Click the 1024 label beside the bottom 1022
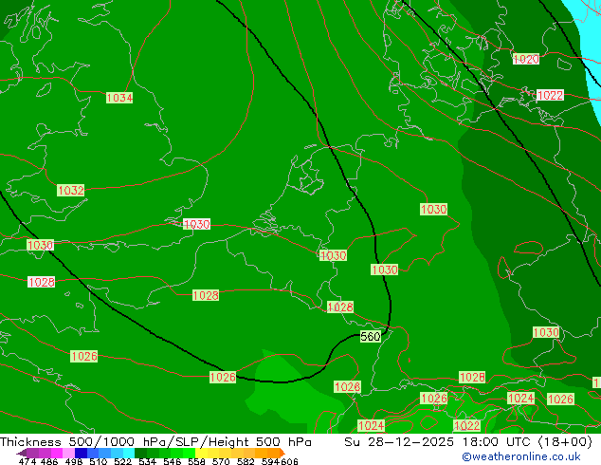Screen dimensions: 601x465 click(371, 425)
